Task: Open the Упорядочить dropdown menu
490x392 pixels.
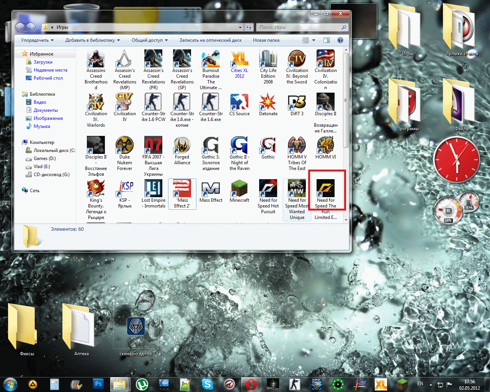Action: click(x=37, y=40)
